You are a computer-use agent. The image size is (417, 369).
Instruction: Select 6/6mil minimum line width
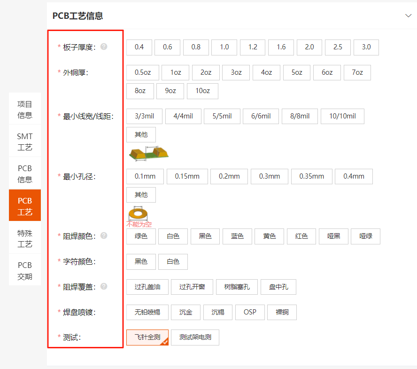pyautogui.click(x=261, y=117)
